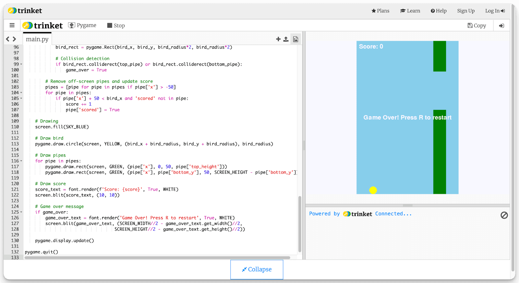Click the upload file icon
Image resolution: width=519 pixels, height=283 pixels.
point(286,39)
